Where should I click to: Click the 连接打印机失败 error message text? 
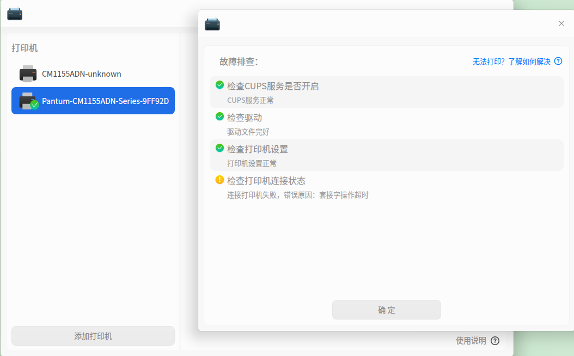pyautogui.click(x=297, y=195)
